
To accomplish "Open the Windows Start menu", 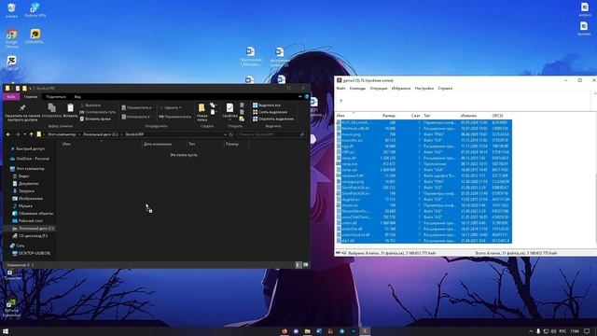I will [x=6, y=331].
